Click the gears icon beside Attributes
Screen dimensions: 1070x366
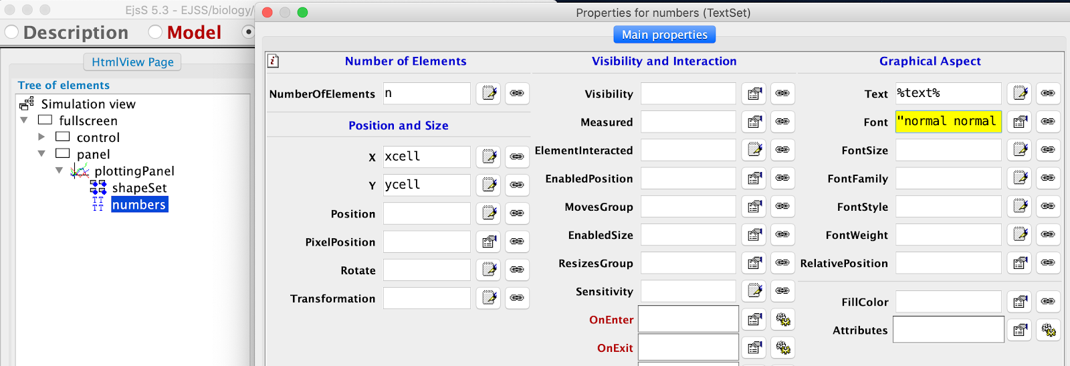[1049, 330]
